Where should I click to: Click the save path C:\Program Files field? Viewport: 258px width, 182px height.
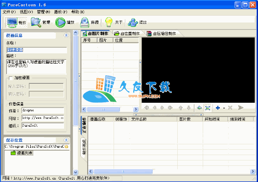(34, 146)
